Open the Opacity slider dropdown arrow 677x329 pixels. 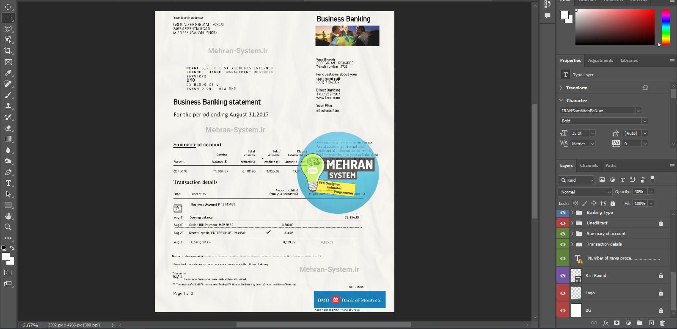pos(651,192)
